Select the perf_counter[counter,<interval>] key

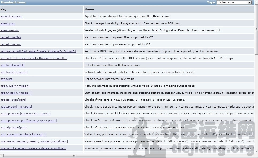click(x=23, y=134)
